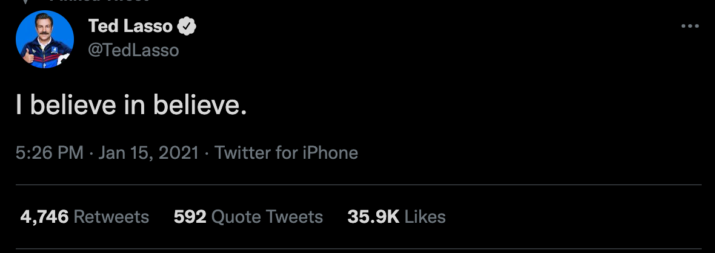
Task: Click the divider line above the Retweets count
Action: point(358,185)
